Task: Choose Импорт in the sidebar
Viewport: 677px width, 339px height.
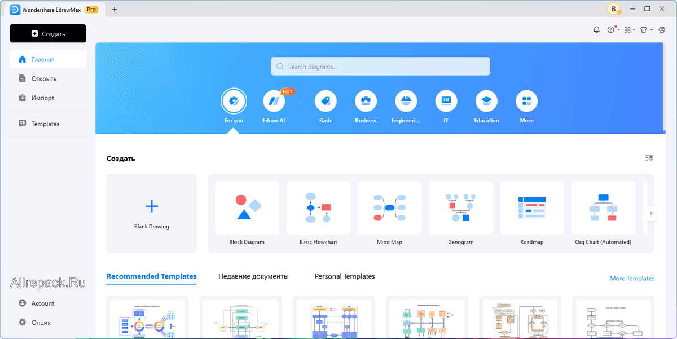Action: coord(48,98)
